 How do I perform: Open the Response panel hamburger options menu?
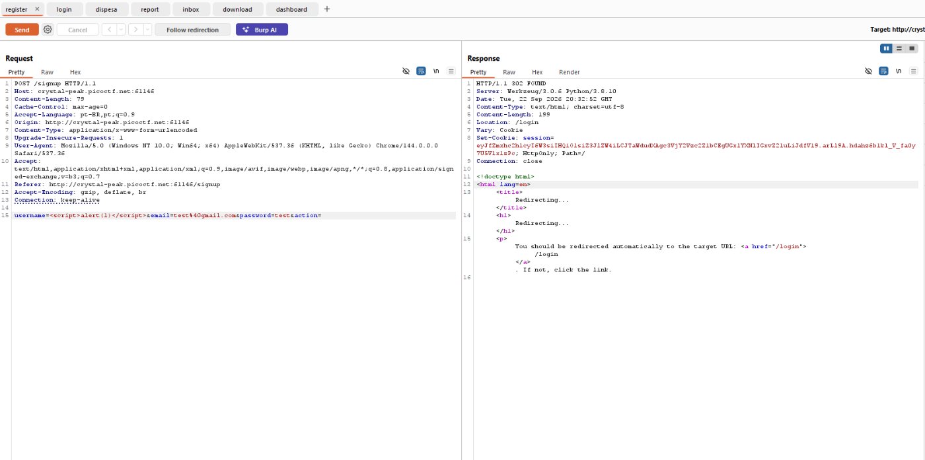coord(914,71)
